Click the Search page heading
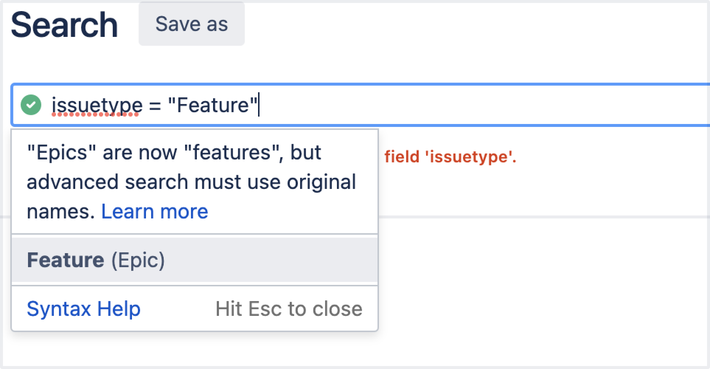The image size is (710, 369). 65,25
